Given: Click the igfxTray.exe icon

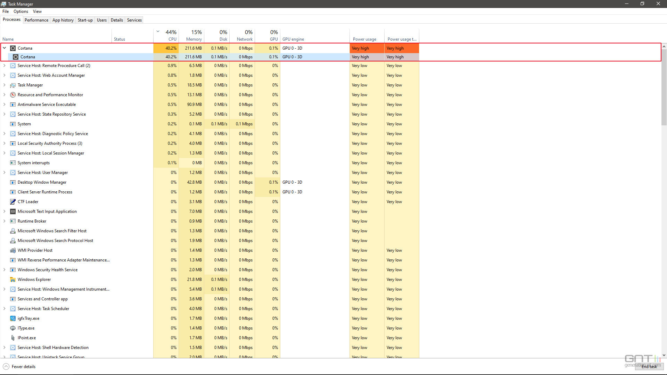Looking at the screenshot, I should pos(13,318).
